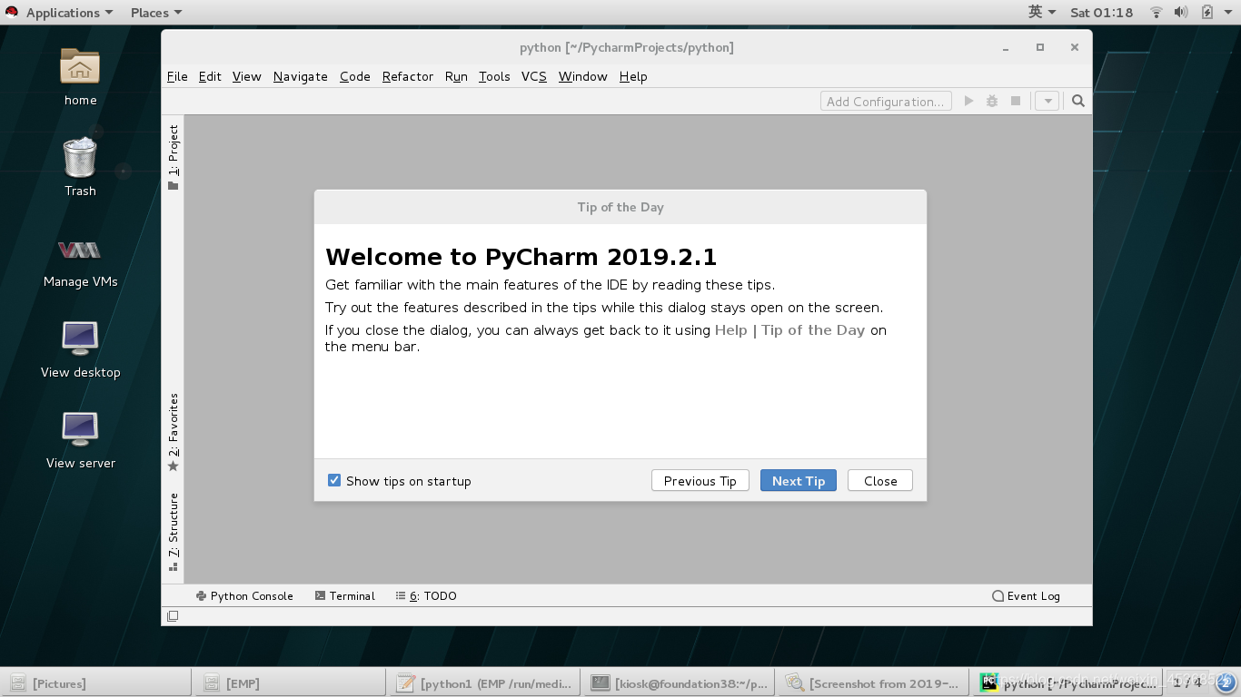This screenshot has width=1241, height=697.
Task: Open the Edit menu
Action: (210, 76)
